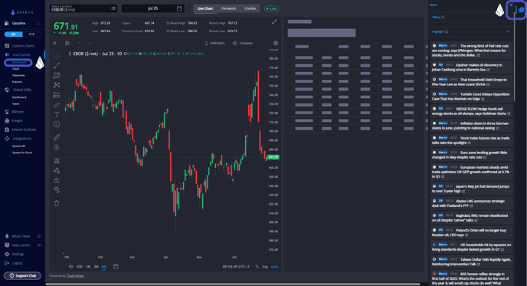
Task: Toggle the Live indicator
Action: click(271, 8)
